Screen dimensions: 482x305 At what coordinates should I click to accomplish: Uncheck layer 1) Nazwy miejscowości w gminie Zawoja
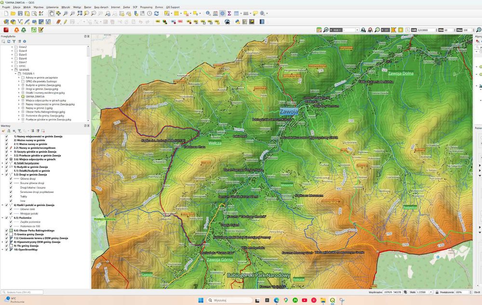[6, 136]
